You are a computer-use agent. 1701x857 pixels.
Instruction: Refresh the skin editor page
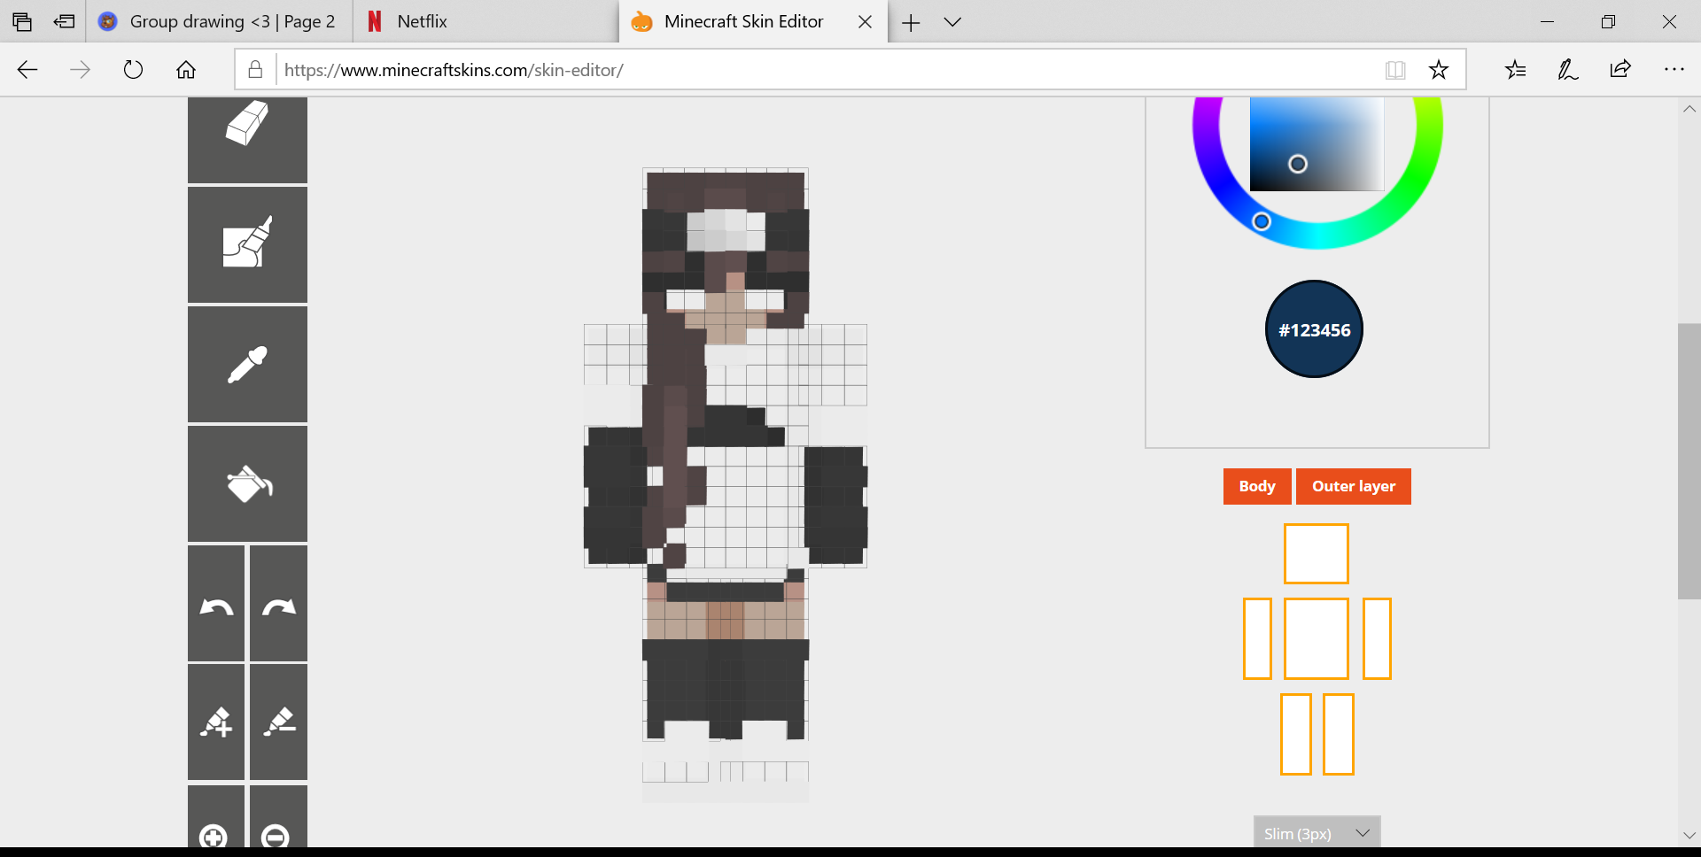[x=133, y=70]
